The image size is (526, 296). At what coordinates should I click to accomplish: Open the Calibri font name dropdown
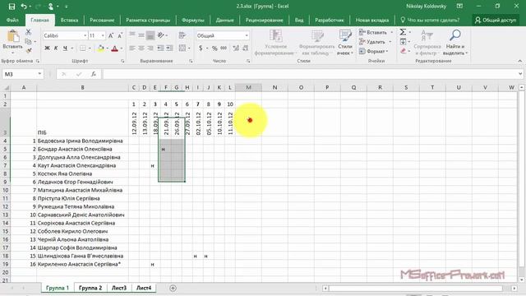85,35
